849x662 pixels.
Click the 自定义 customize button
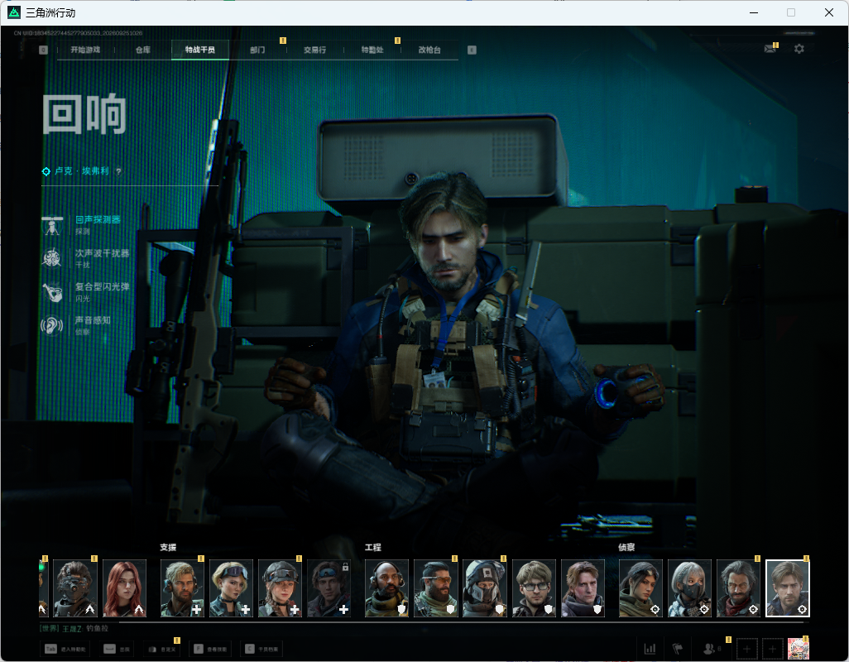point(161,649)
